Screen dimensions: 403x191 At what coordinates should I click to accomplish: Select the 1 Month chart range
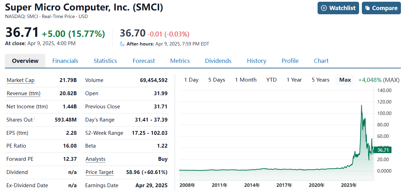pyautogui.click(x=246, y=80)
